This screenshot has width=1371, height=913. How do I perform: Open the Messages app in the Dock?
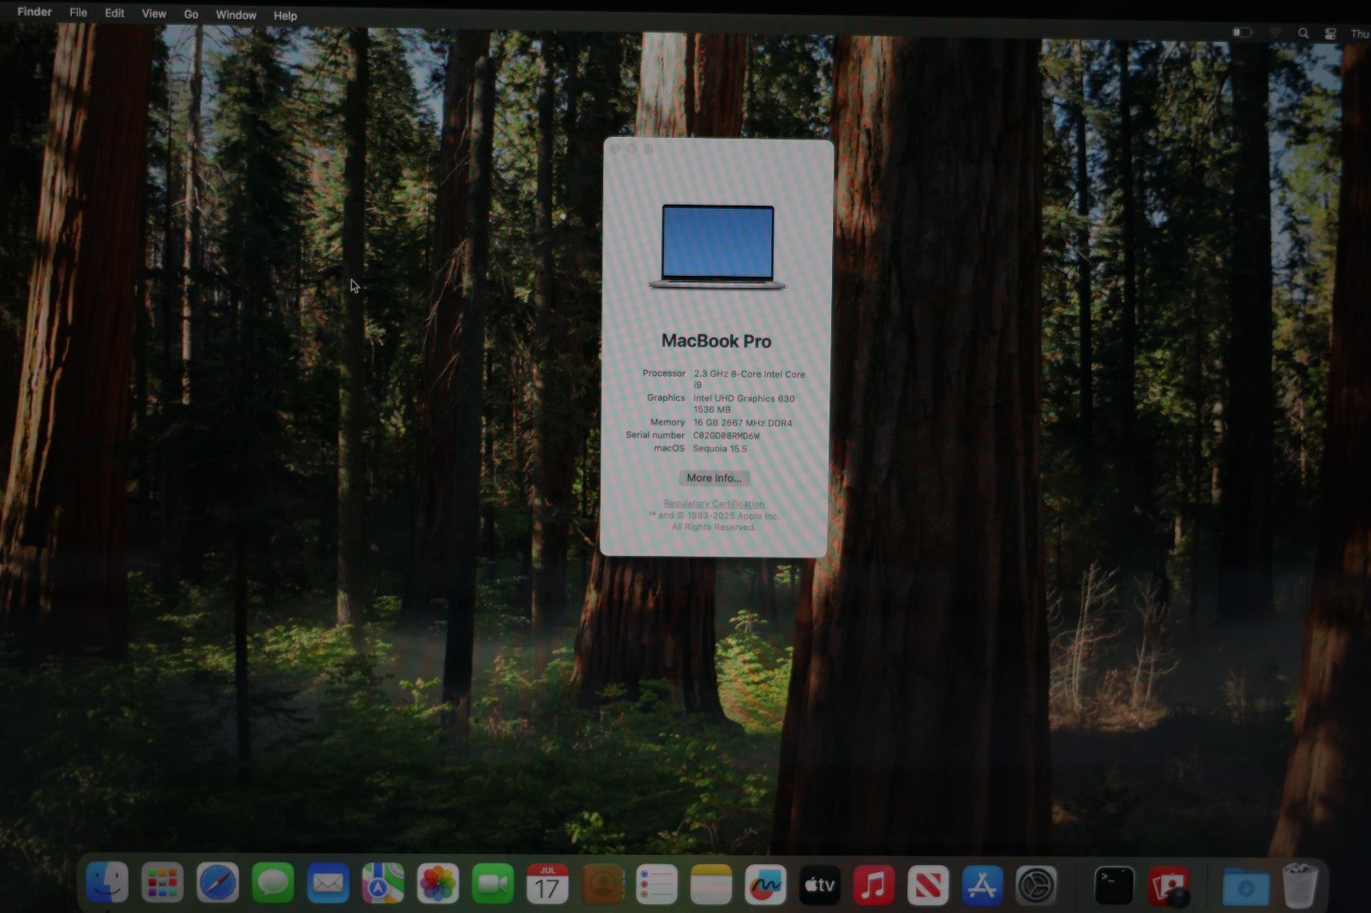[272, 883]
